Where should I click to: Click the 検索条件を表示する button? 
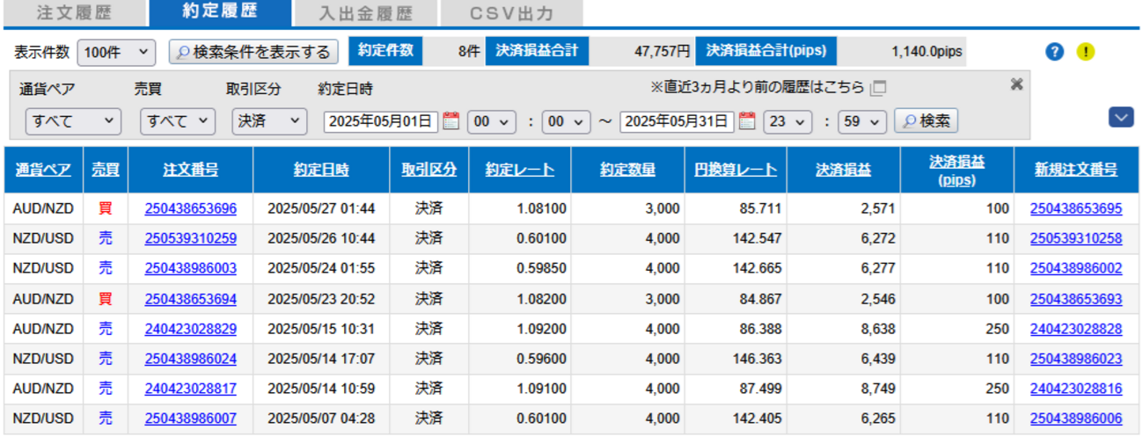coord(253,52)
